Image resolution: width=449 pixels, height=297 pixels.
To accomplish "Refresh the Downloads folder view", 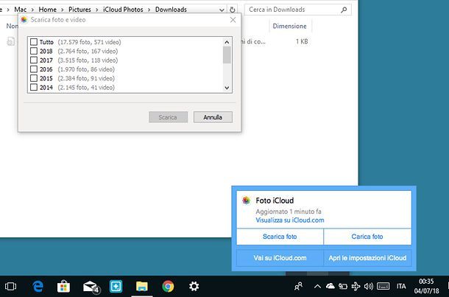I will [x=233, y=10].
